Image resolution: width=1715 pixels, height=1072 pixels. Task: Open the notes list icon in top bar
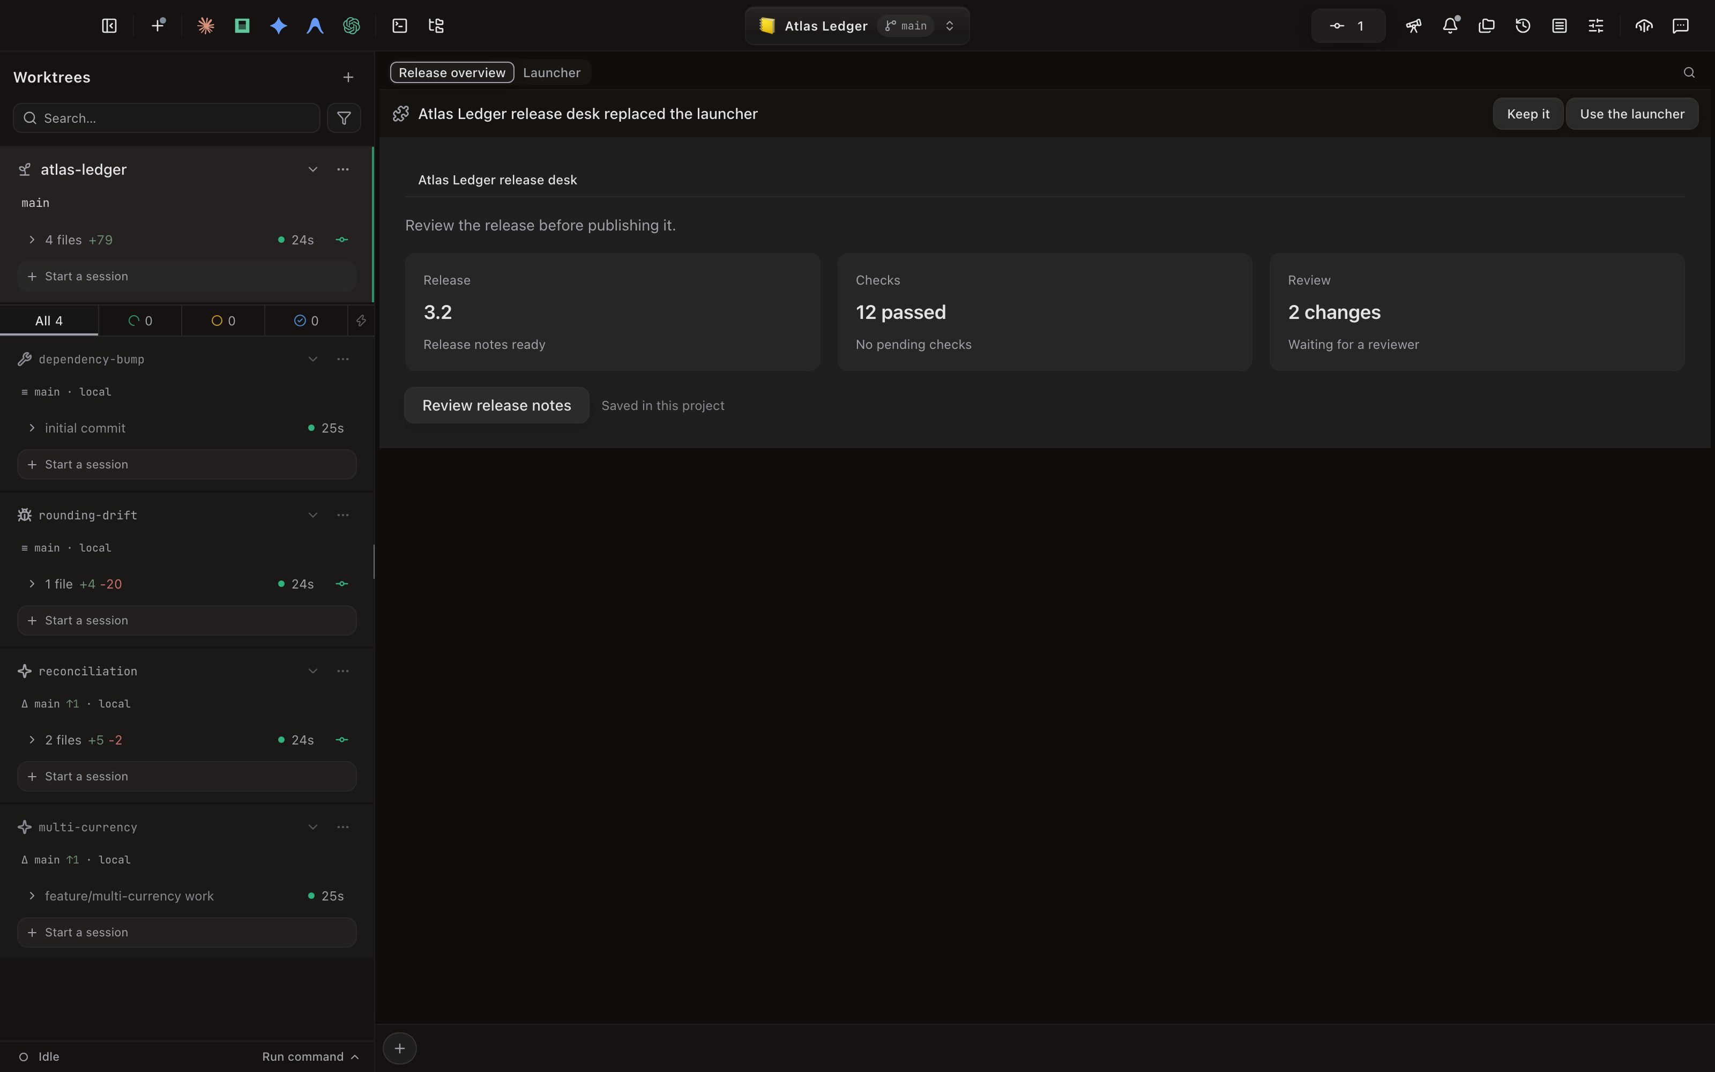[1559, 26]
